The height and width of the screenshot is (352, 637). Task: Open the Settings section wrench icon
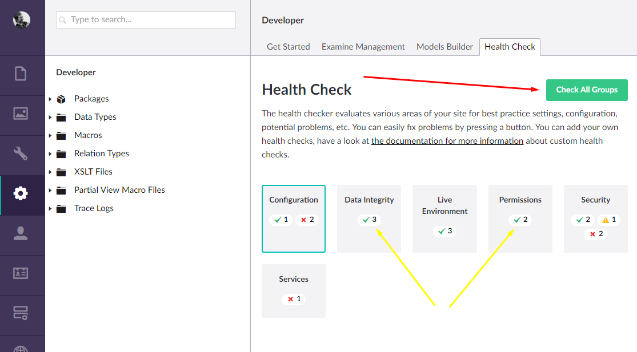tap(21, 153)
